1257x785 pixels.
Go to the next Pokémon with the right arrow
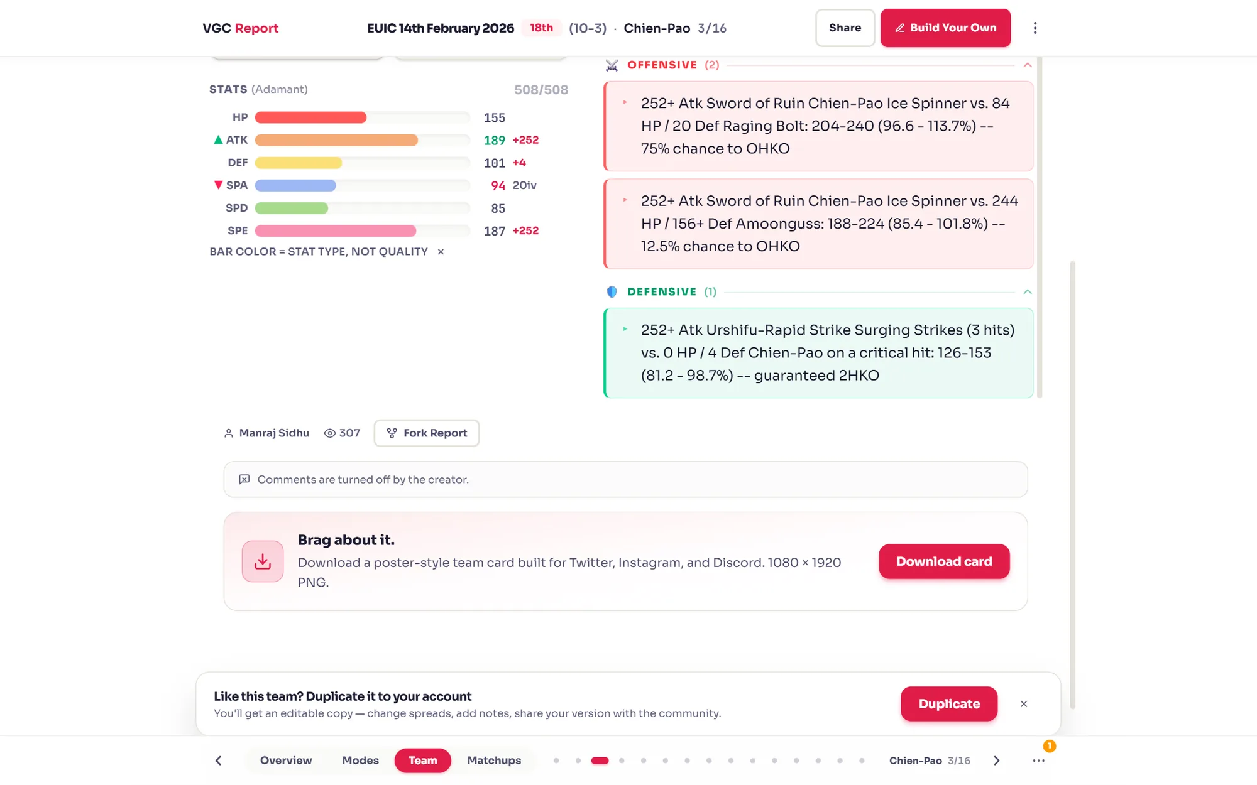[997, 761]
